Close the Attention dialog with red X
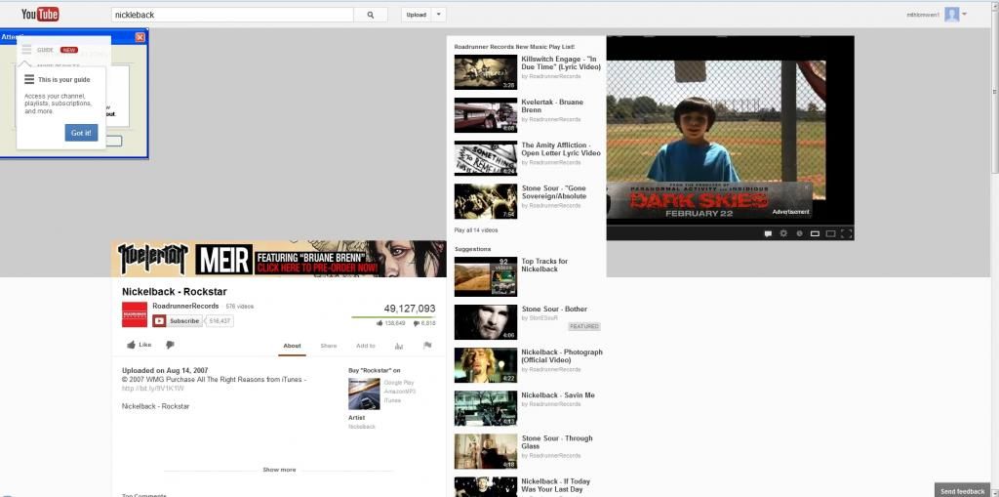 (140, 37)
